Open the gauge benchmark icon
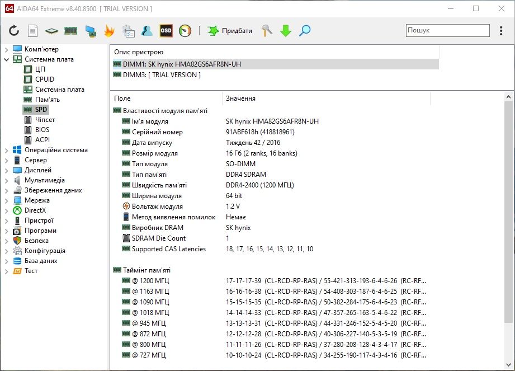The image size is (515, 371). (x=185, y=31)
